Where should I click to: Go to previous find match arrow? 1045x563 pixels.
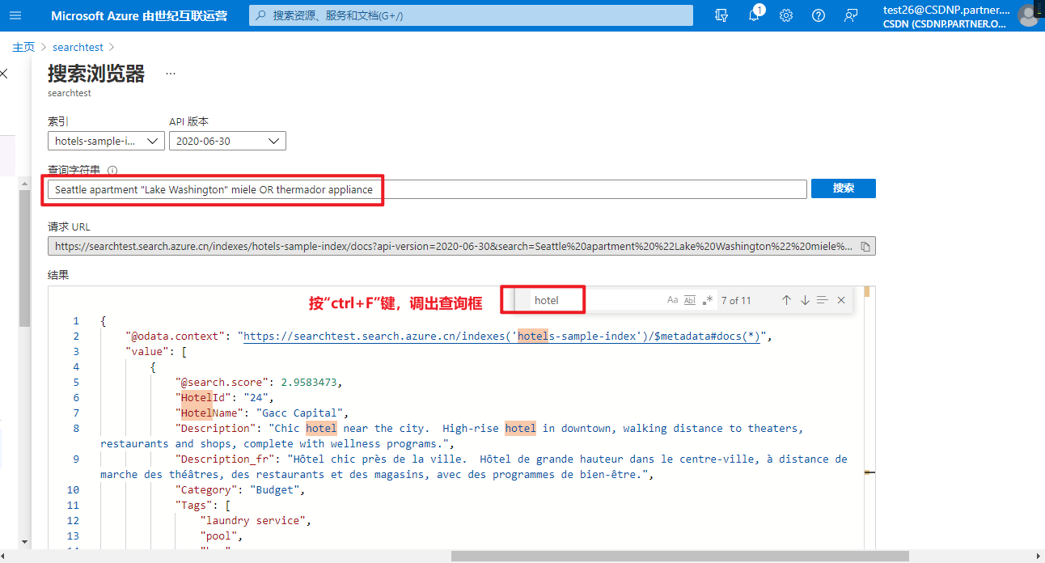point(786,300)
